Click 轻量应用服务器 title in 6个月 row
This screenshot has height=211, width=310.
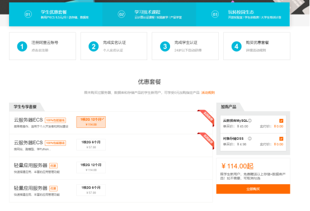30,188
